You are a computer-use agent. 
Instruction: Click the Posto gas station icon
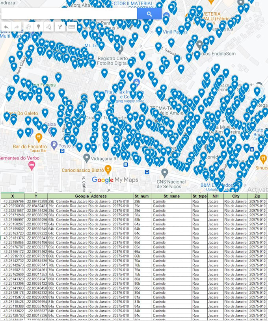tap(54, 145)
